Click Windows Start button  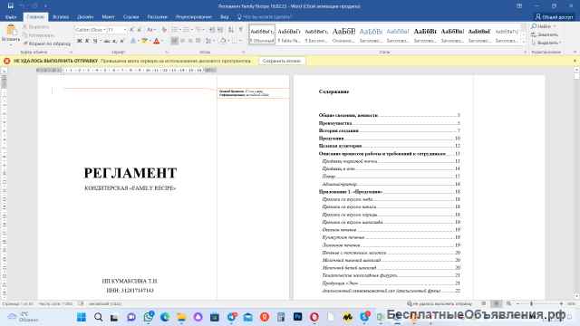[x=82, y=317]
